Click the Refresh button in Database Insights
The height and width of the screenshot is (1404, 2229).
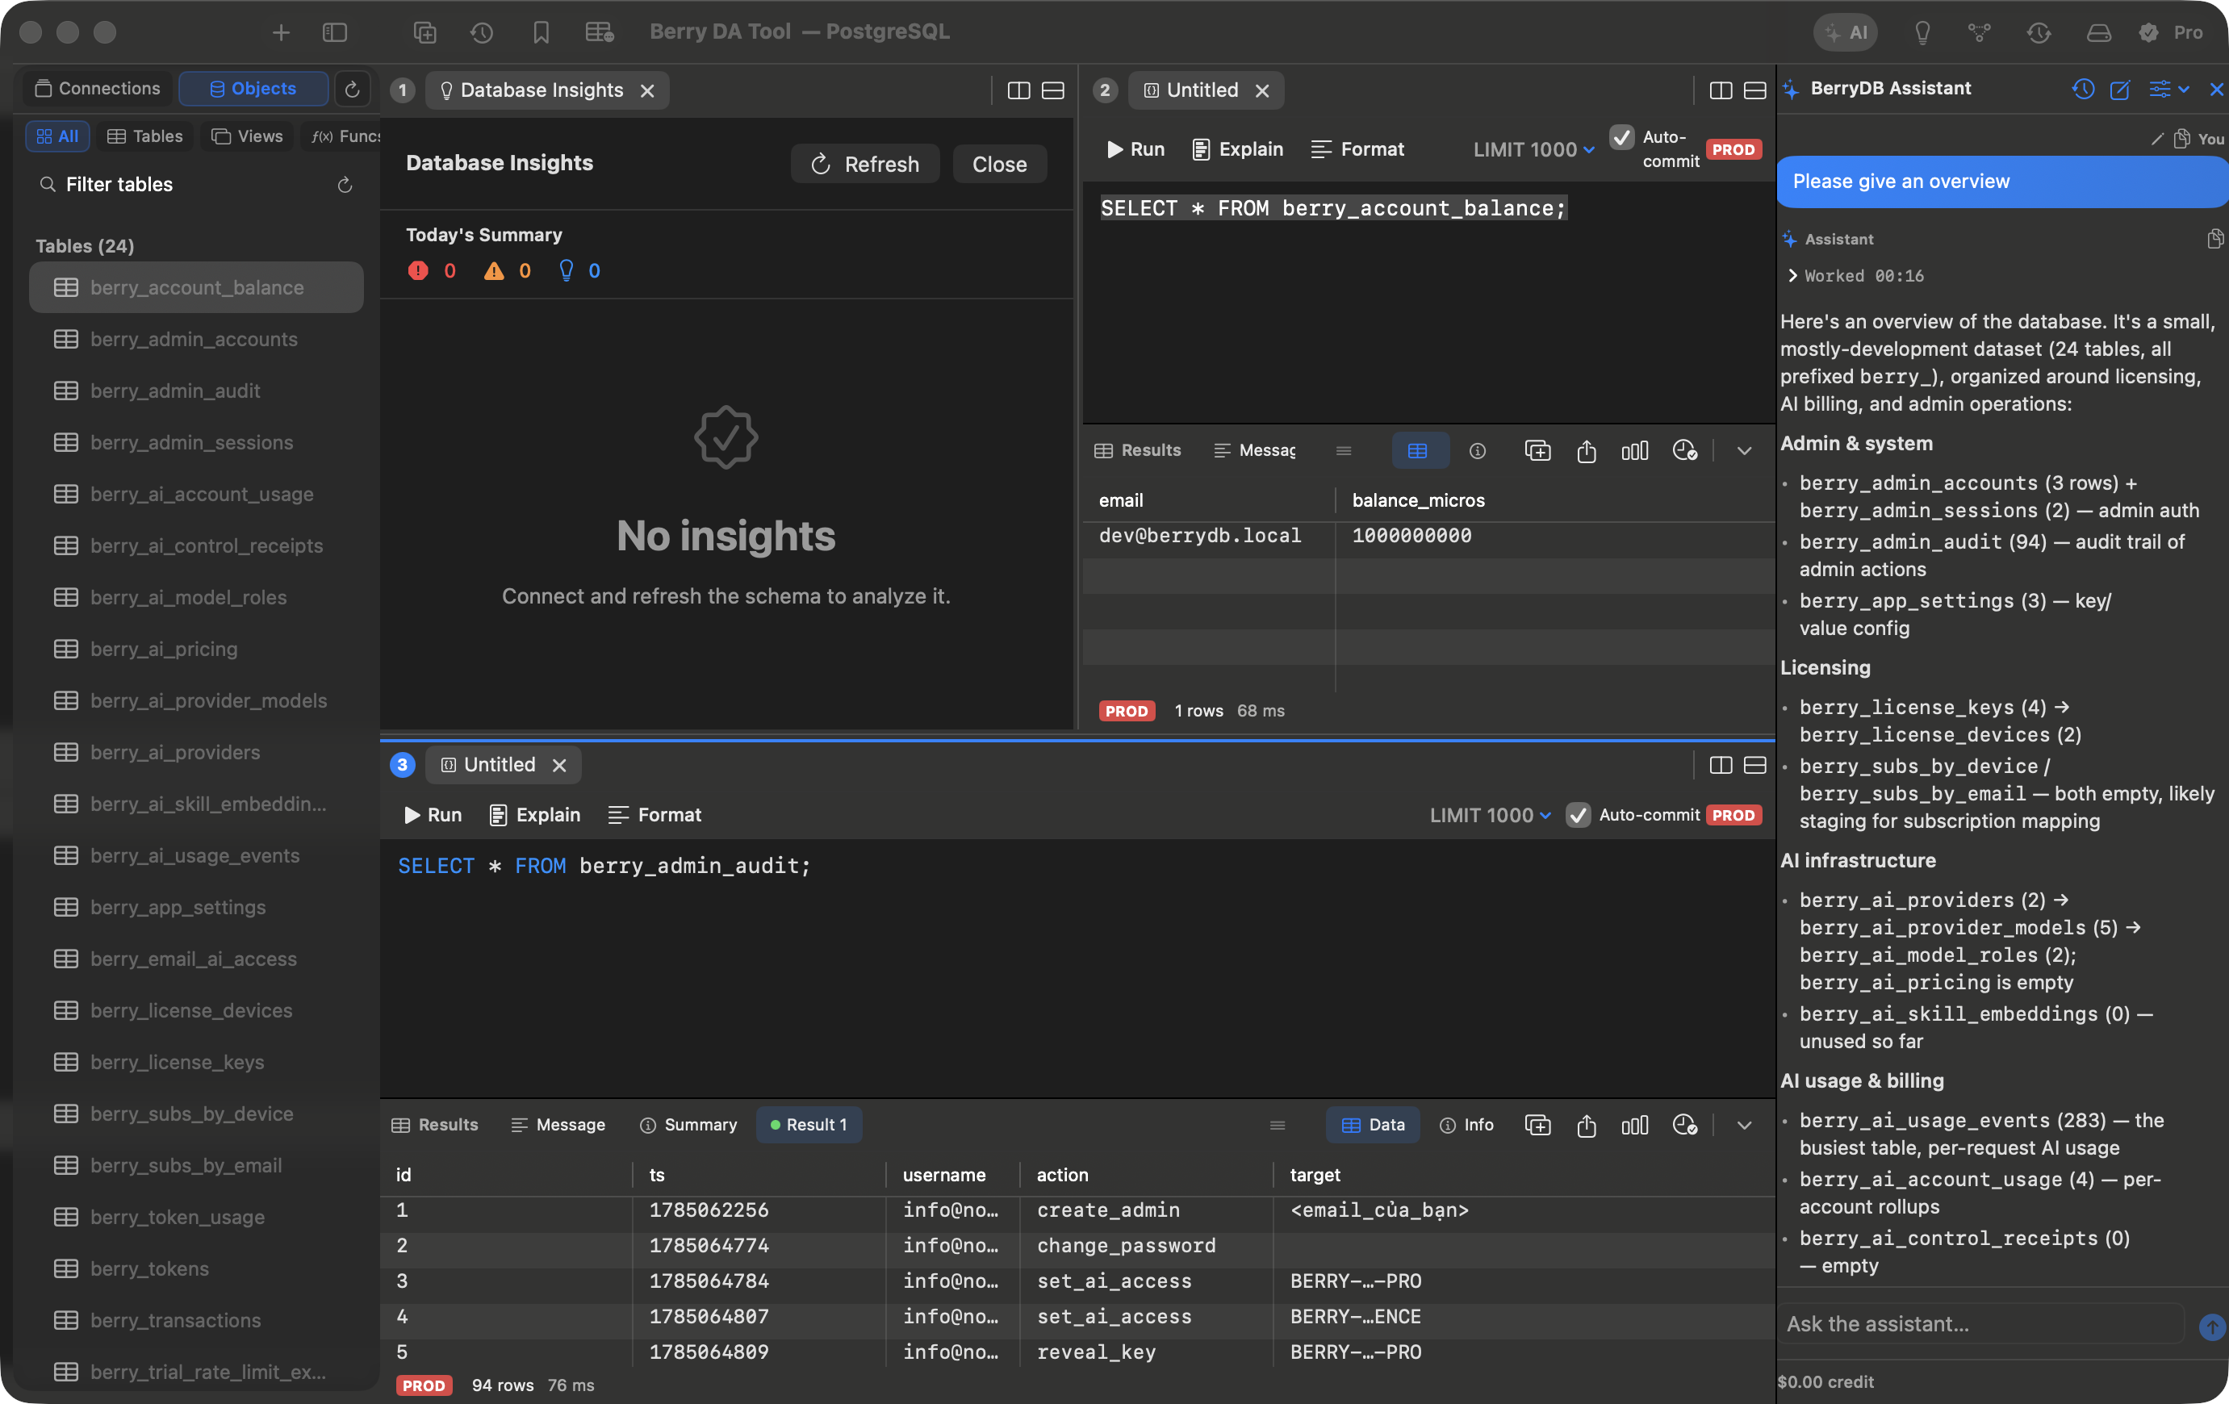[864, 164]
